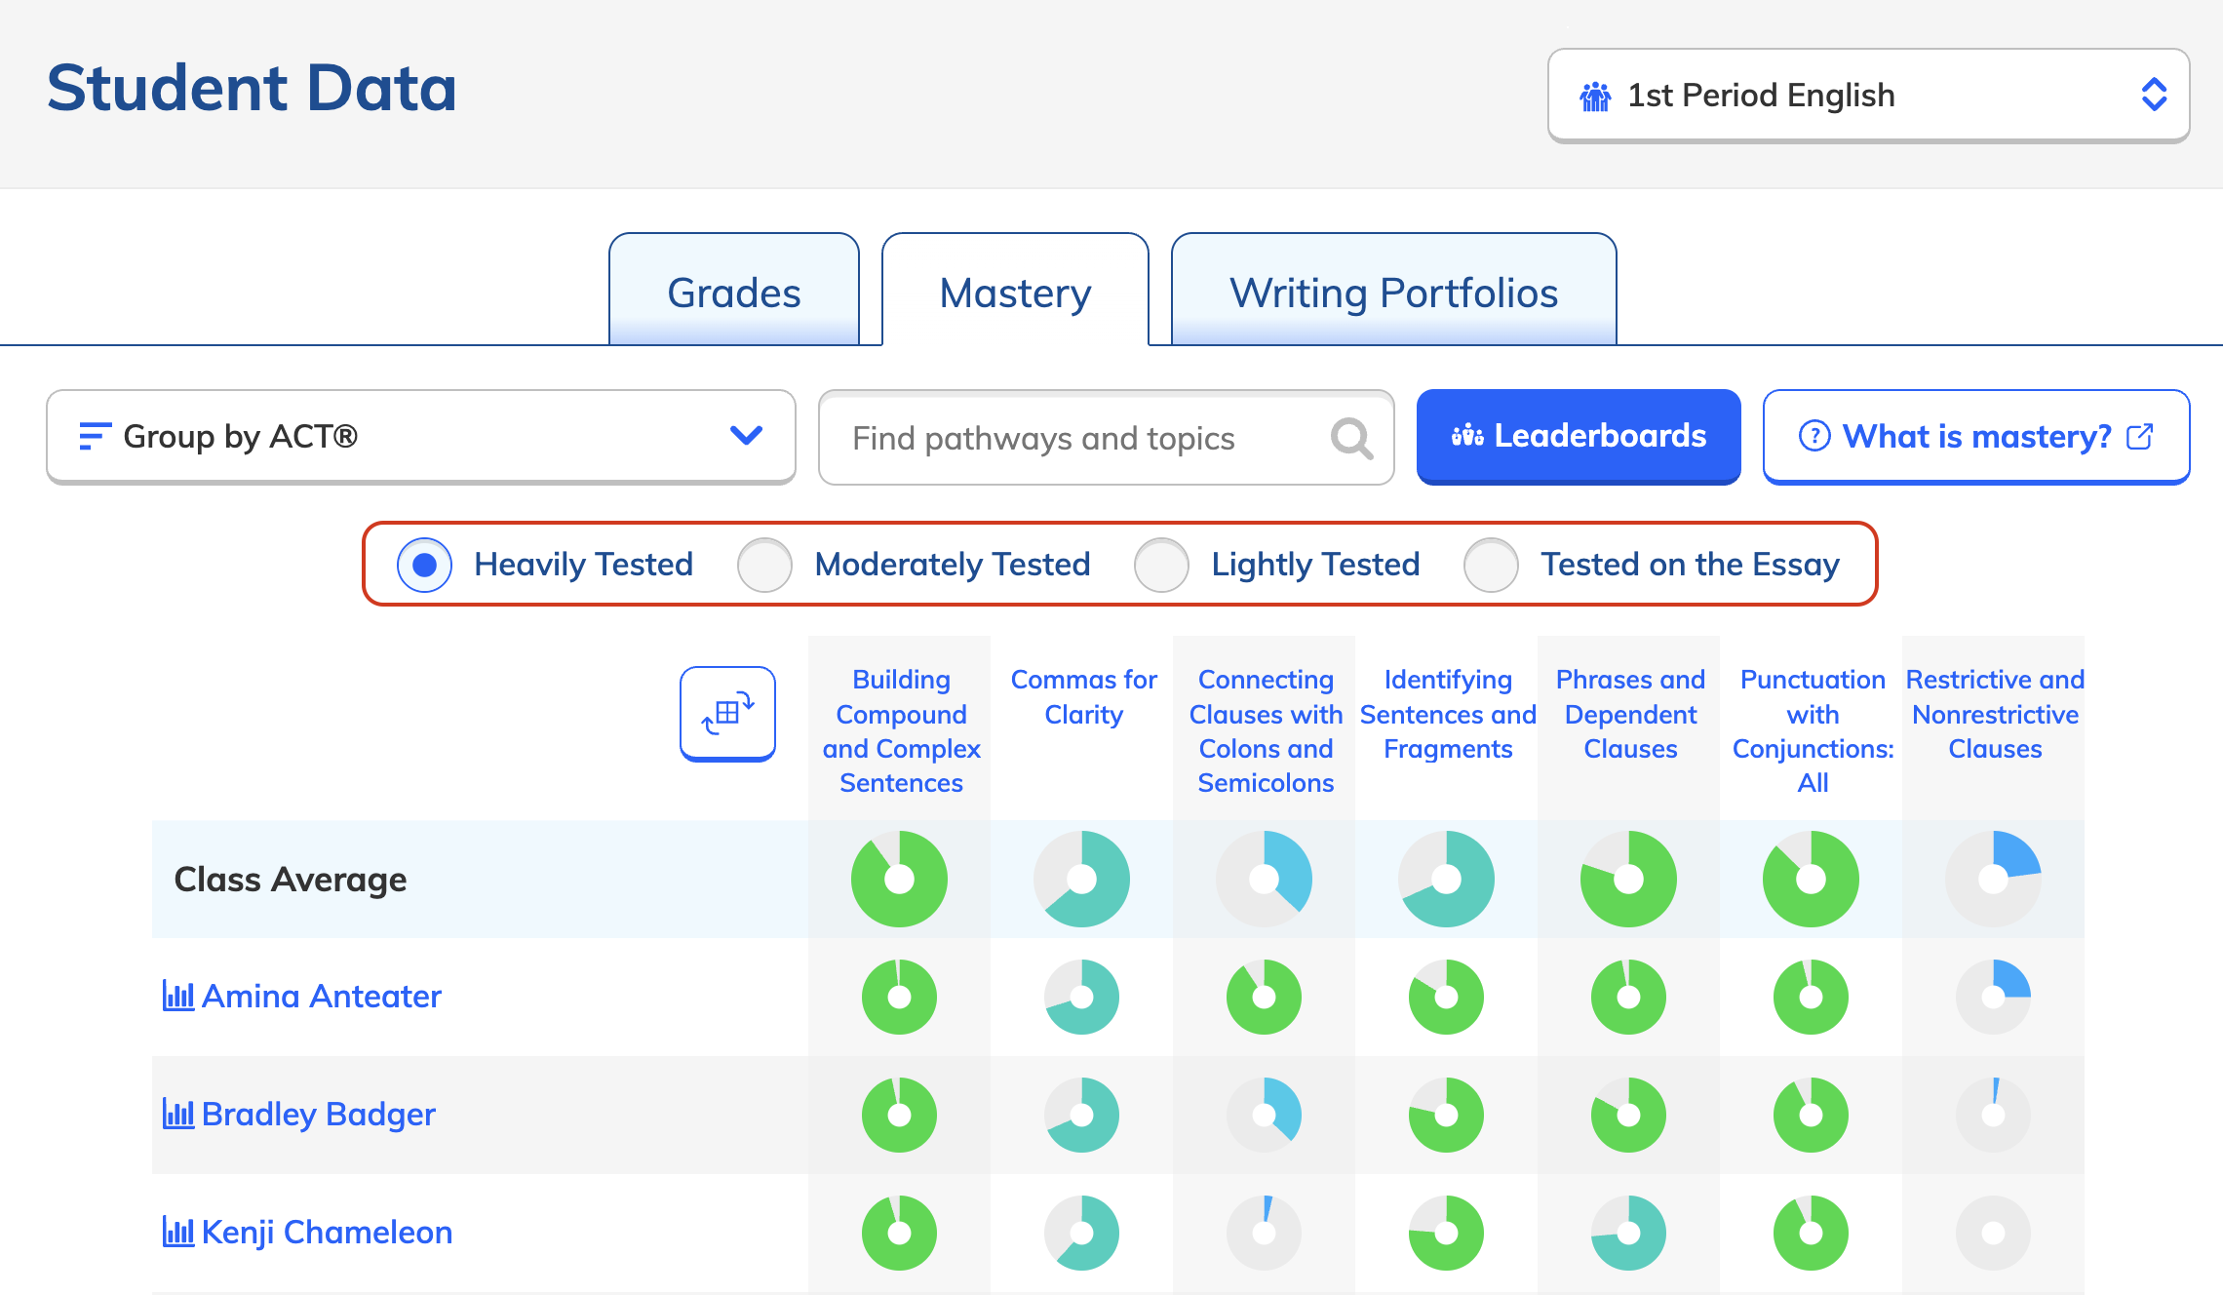The height and width of the screenshot is (1295, 2223).
Task: Click the Leaderboards button
Action: 1579,436
